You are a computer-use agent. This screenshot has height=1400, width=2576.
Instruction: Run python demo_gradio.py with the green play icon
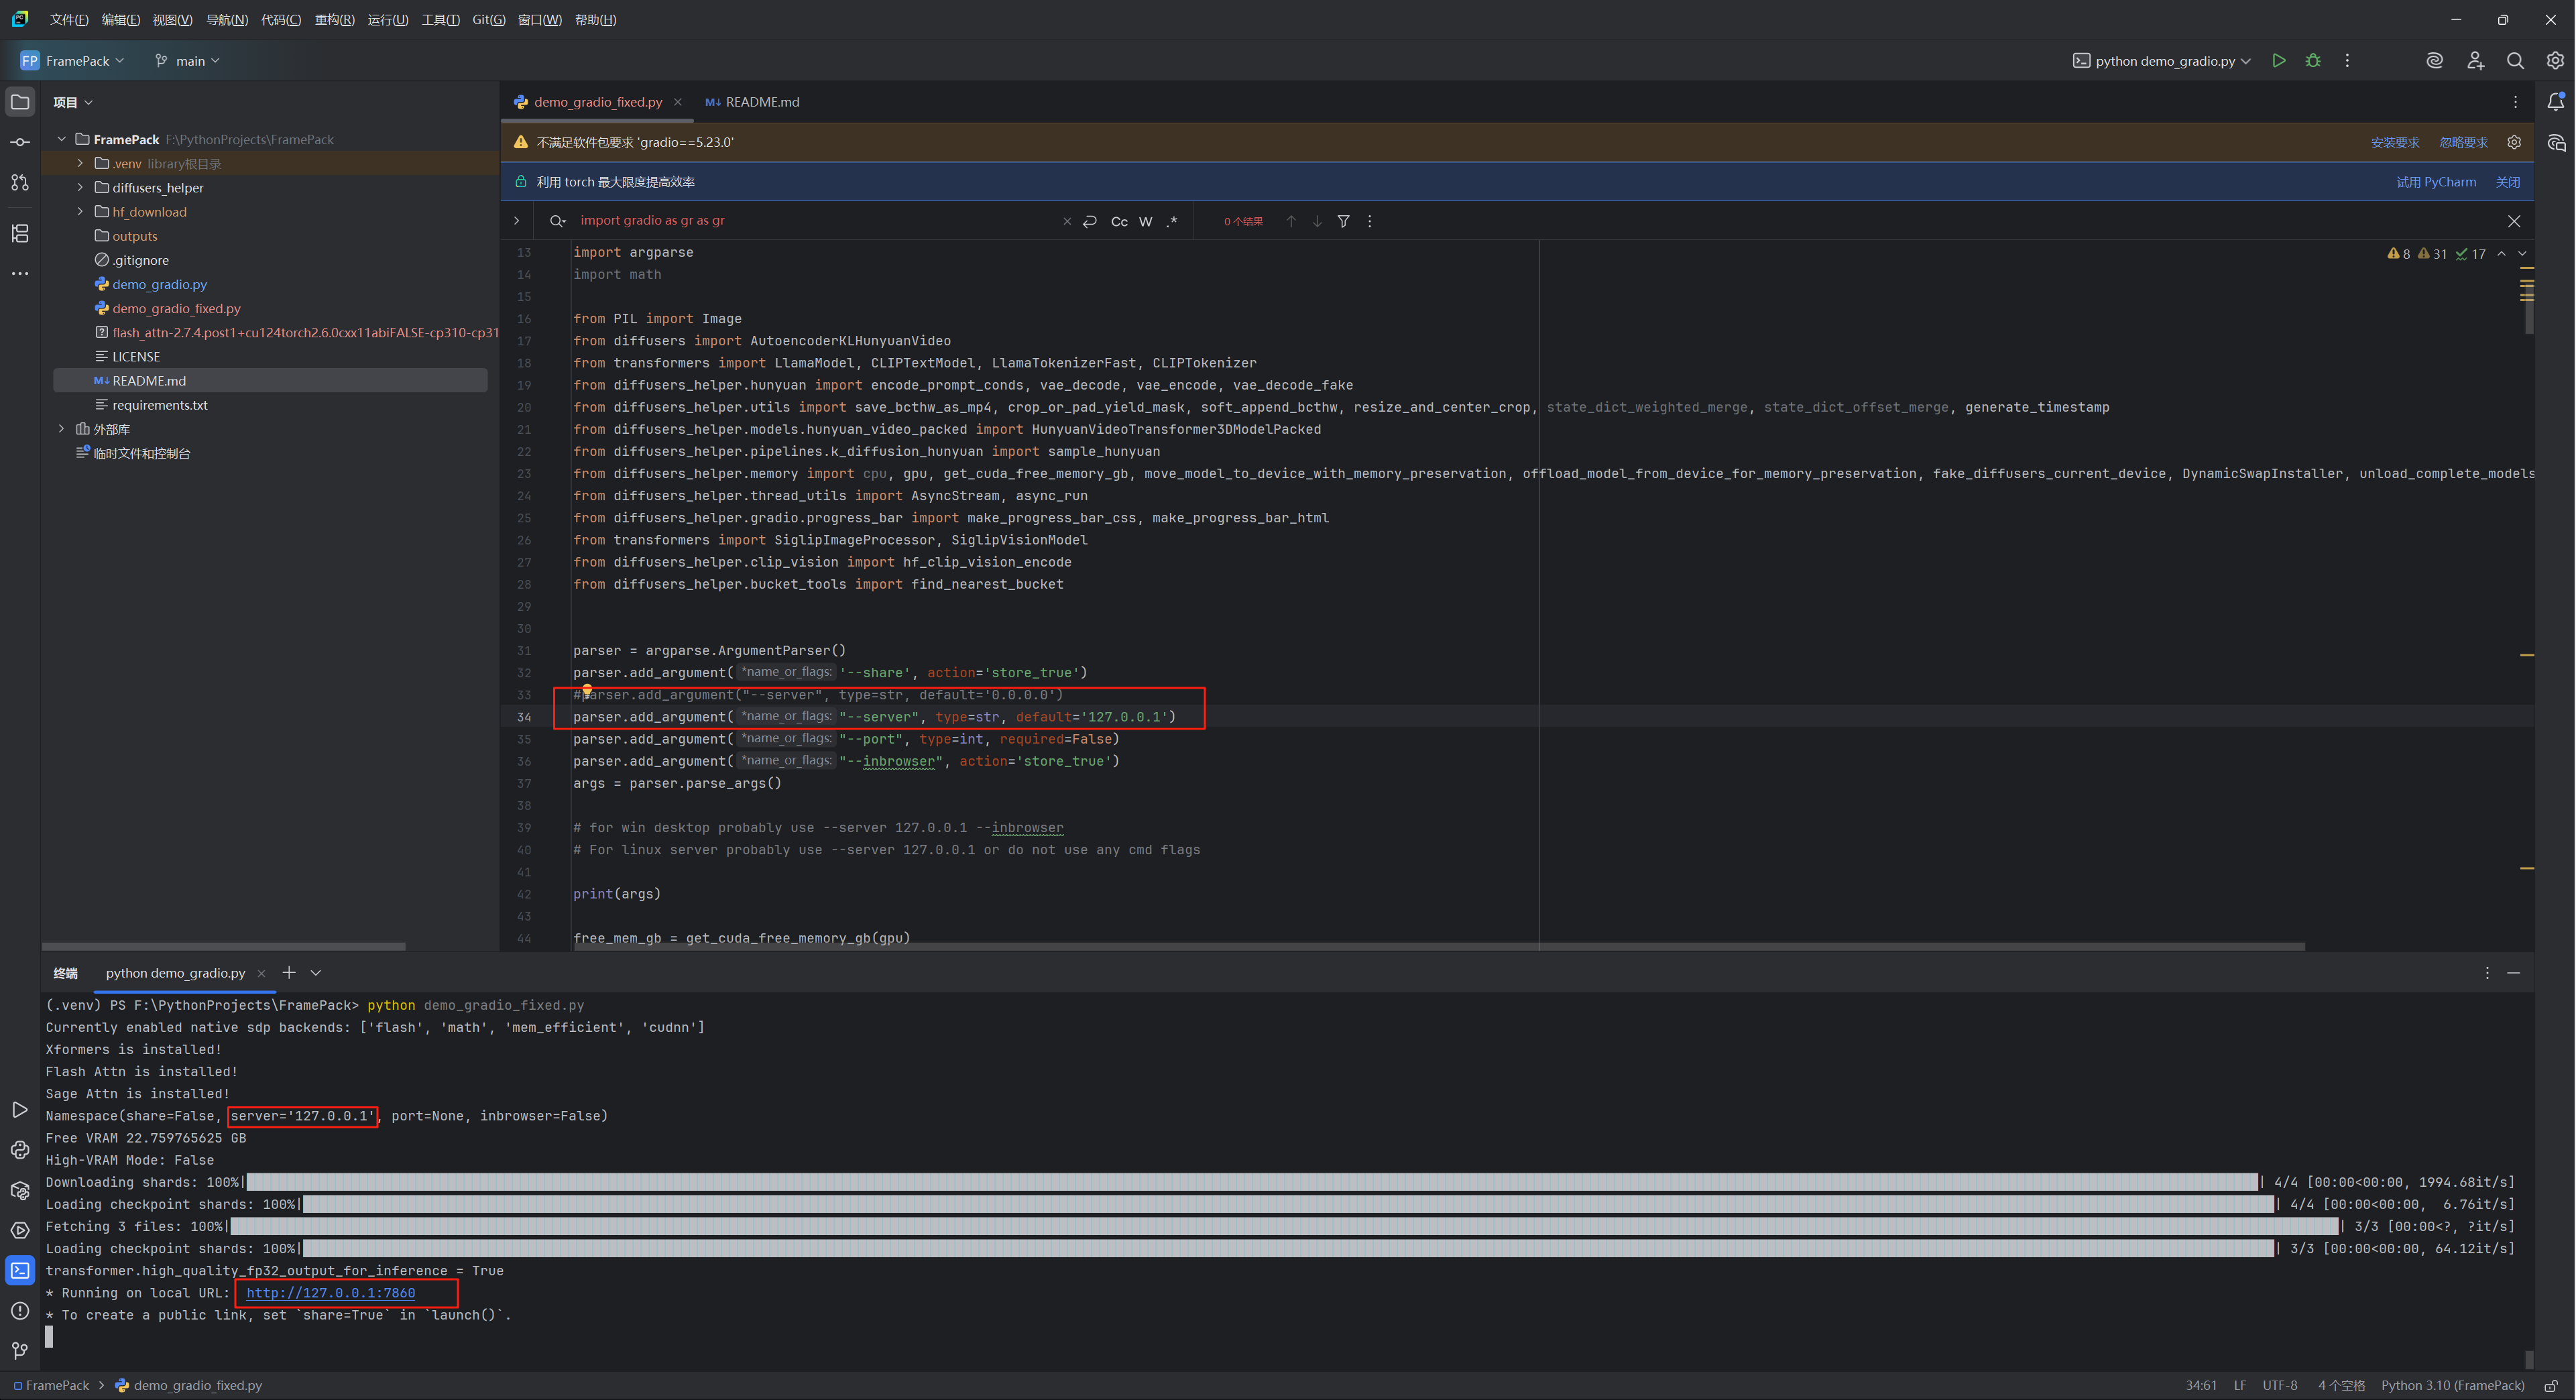(2278, 61)
